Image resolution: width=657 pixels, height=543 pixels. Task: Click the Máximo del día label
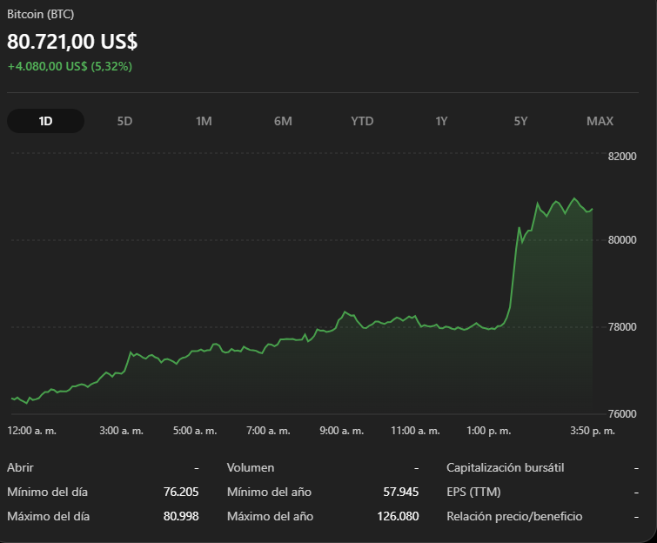[49, 516]
